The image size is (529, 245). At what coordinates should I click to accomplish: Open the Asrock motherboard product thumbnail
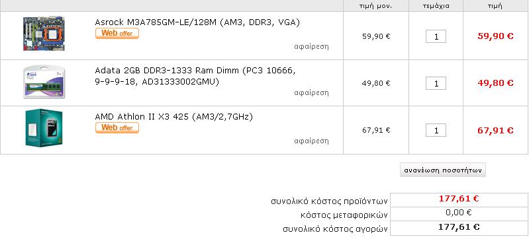pos(44,34)
